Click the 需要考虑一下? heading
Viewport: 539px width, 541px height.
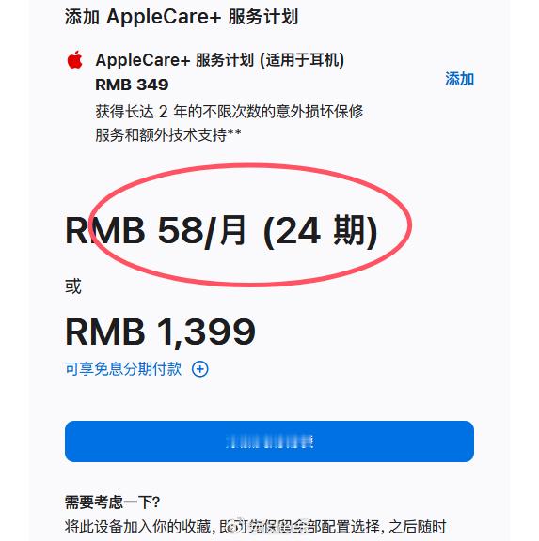coord(112,502)
